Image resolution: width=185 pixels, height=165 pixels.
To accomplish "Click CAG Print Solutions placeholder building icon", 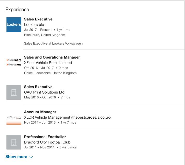I will 14,92.
